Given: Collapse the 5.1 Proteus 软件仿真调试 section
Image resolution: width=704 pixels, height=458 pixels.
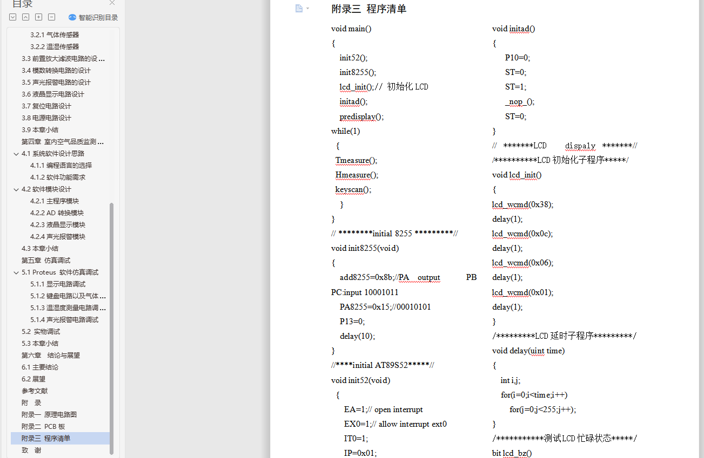Looking at the screenshot, I should [16, 272].
